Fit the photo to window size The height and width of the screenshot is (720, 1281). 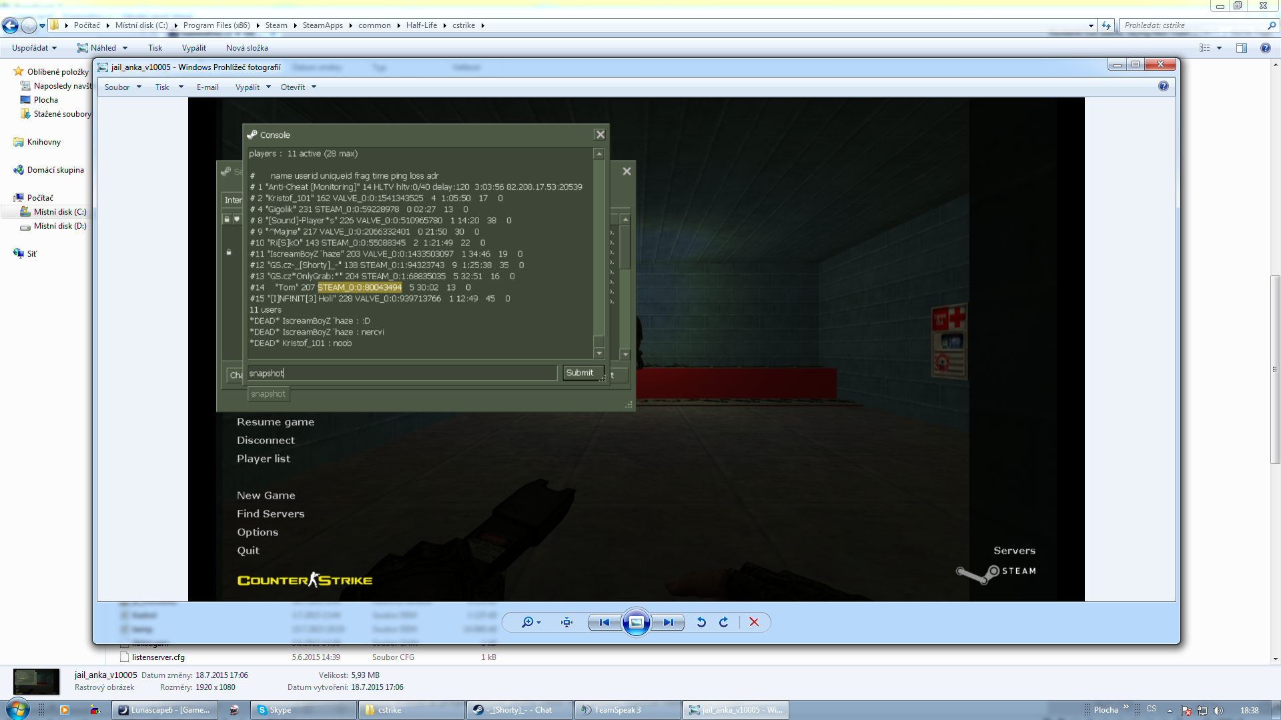click(567, 622)
